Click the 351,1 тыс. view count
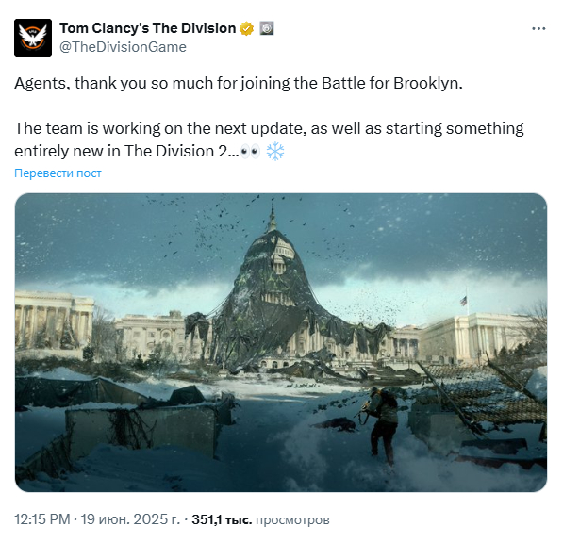 (222, 519)
